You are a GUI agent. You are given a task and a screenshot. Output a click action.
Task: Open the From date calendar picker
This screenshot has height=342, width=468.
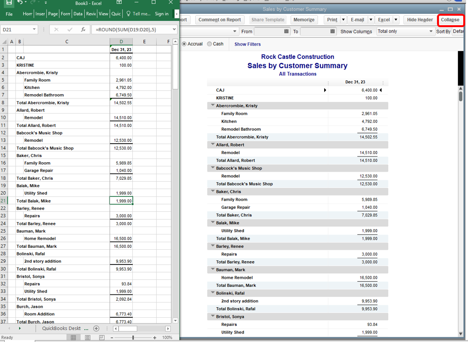286,31
